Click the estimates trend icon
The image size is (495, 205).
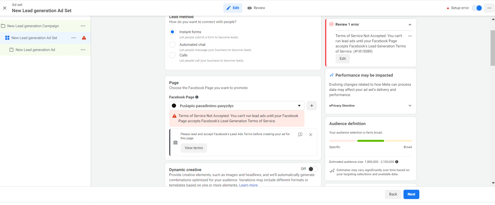pos(332,171)
